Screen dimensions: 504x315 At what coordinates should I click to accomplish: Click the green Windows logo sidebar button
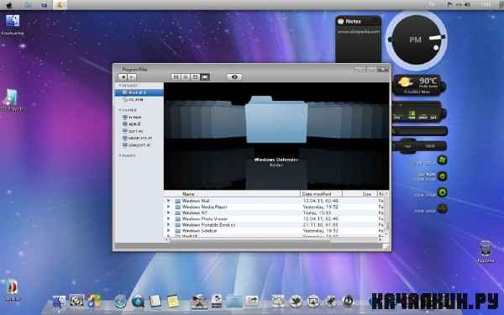coord(443,160)
